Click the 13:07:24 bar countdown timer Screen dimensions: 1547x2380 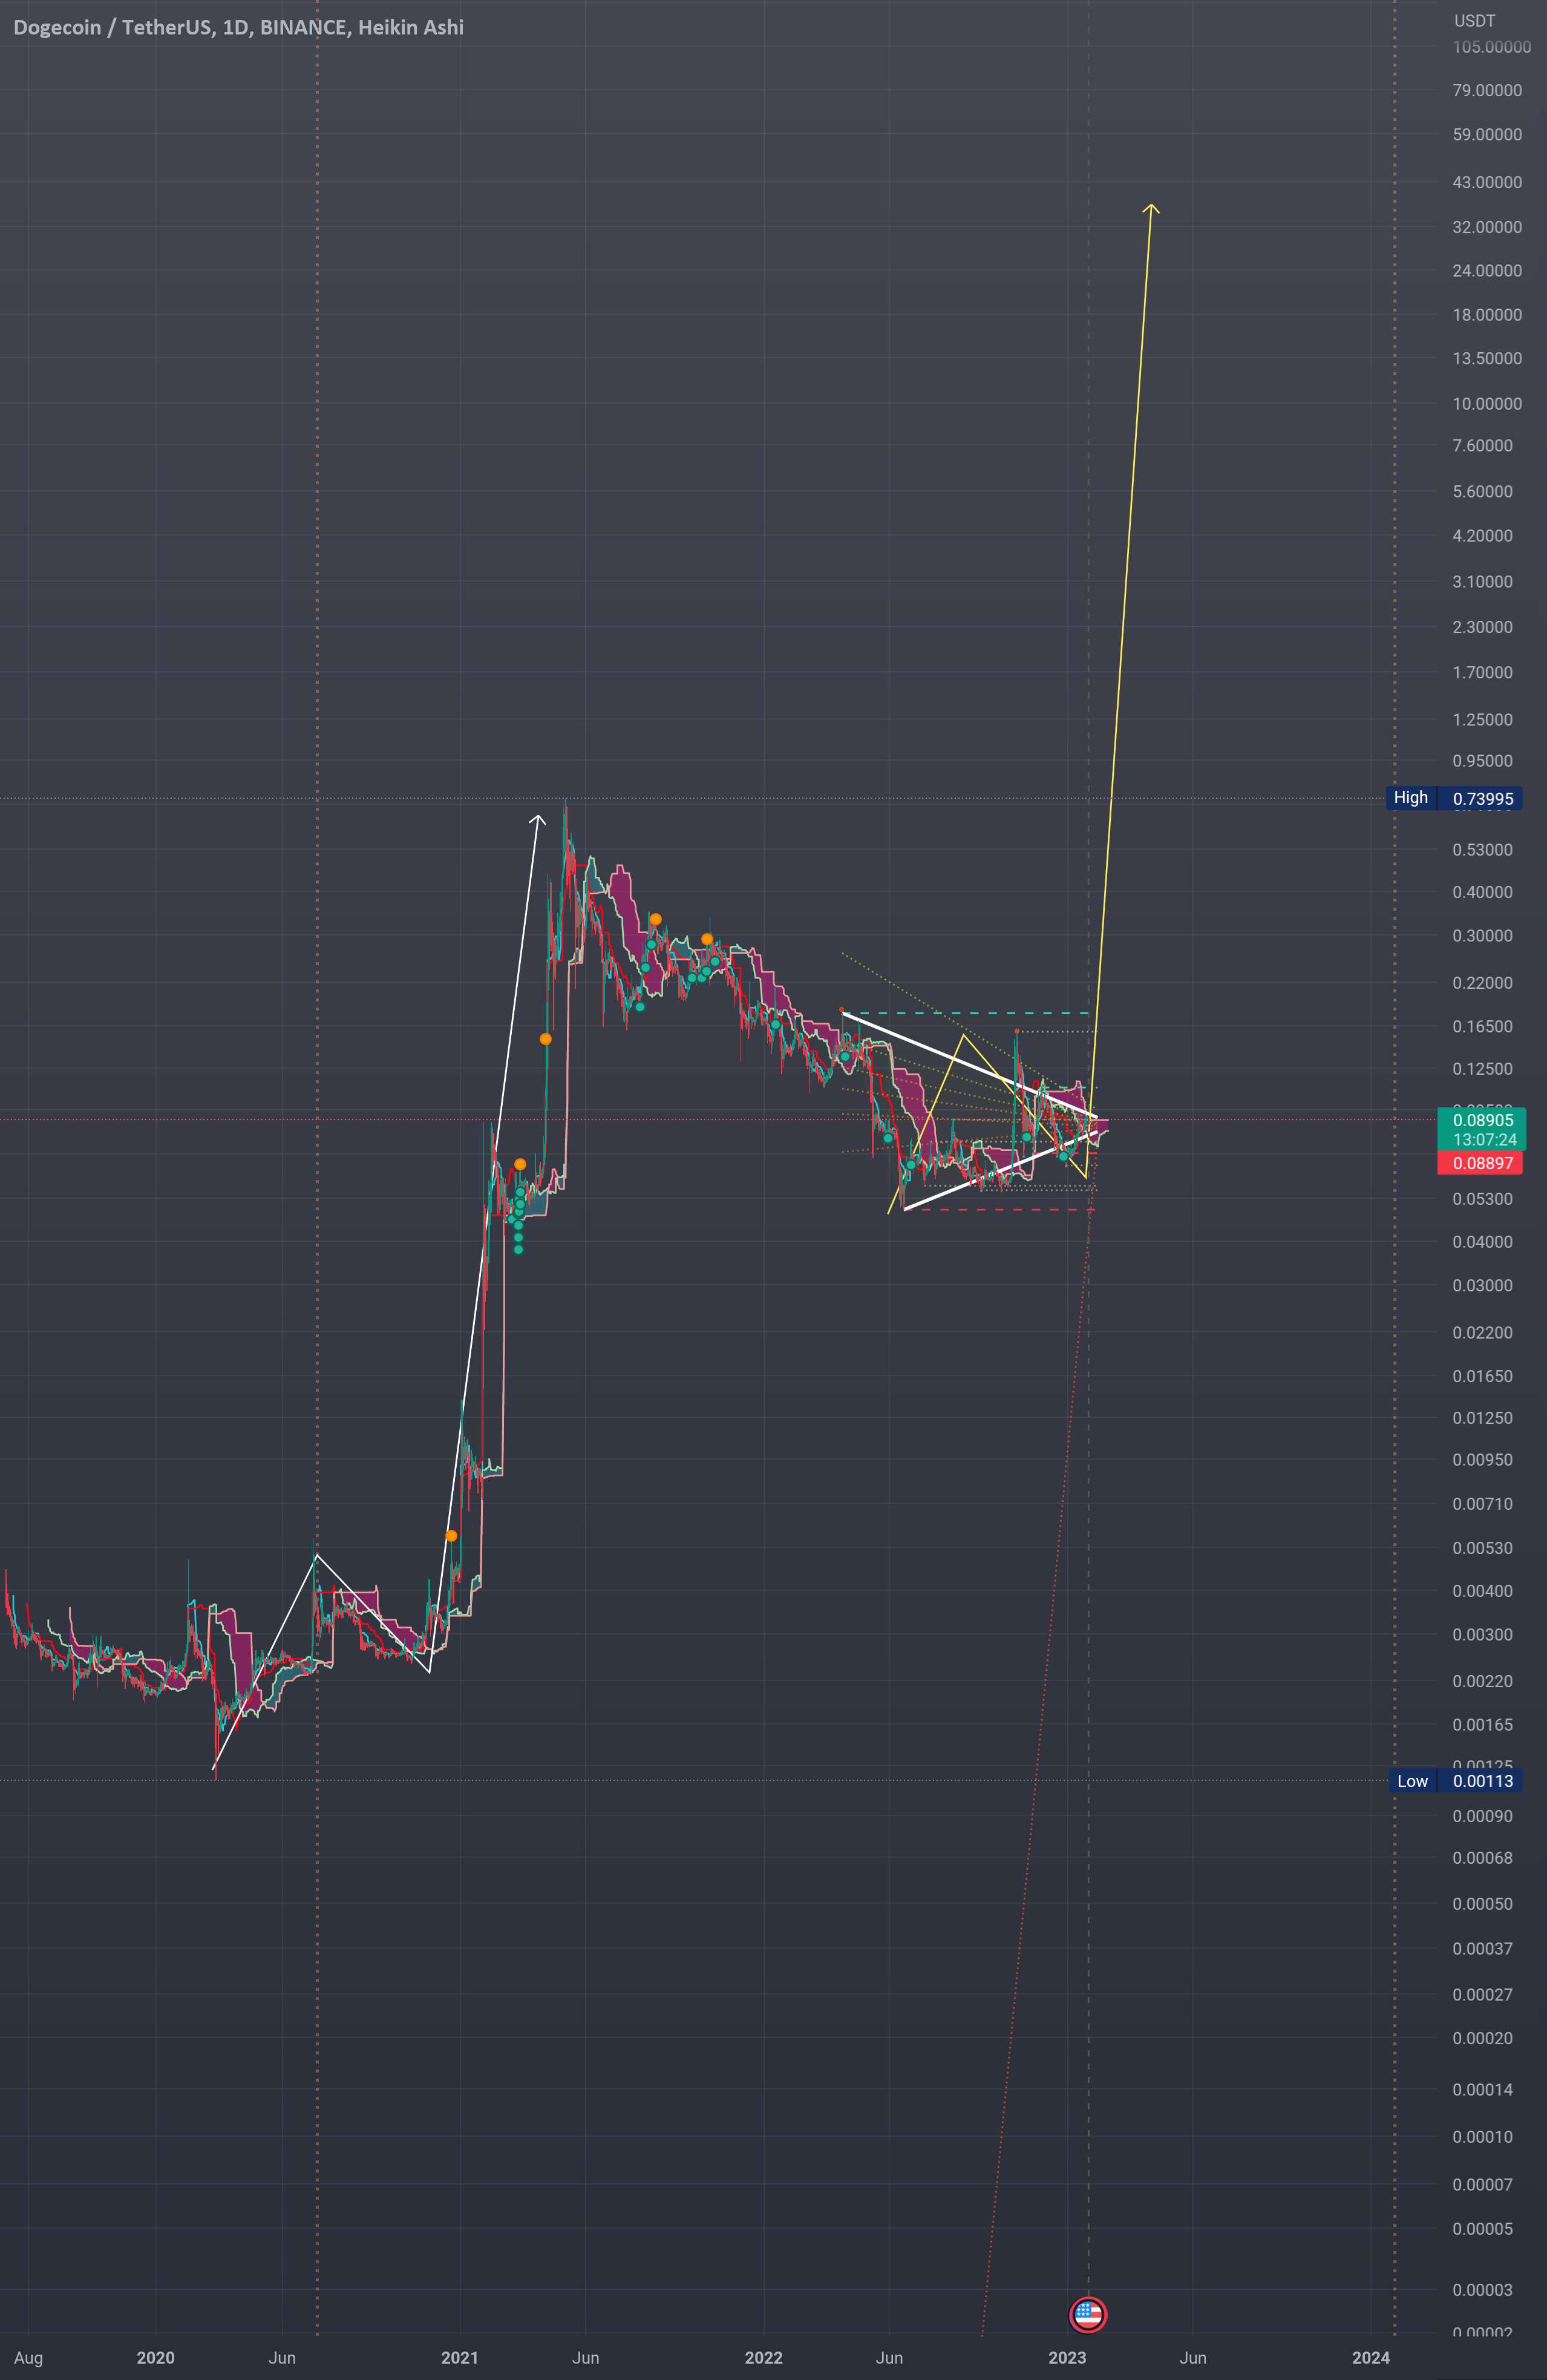point(1484,1140)
